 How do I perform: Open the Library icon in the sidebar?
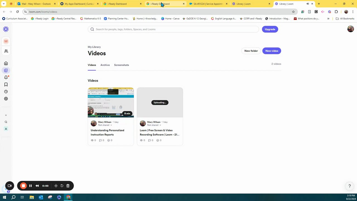coord(6,70)
